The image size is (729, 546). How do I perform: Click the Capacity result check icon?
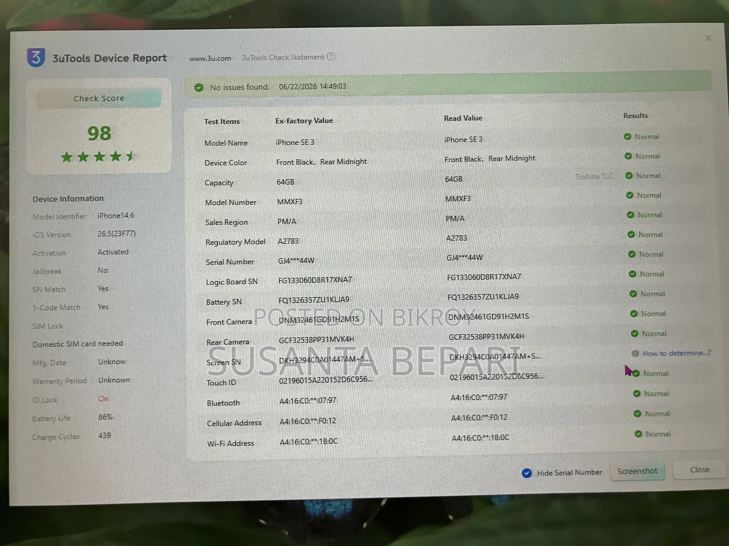(x=629, y=176)
